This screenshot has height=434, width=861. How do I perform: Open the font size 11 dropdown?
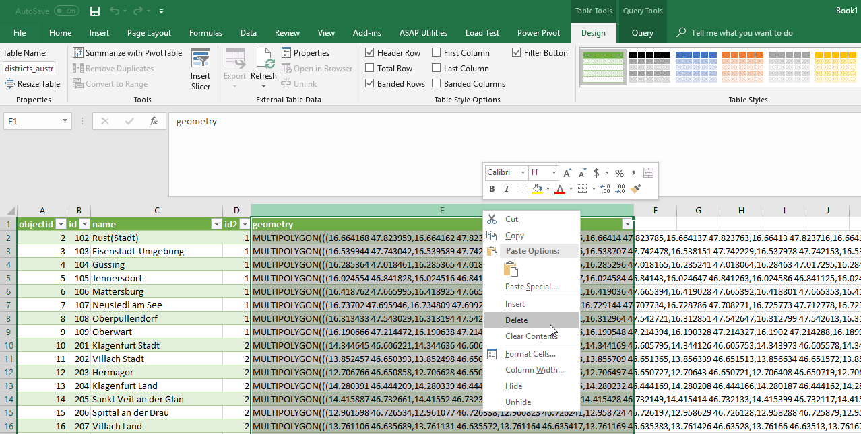pyautogui.click(x=554, y=173)
